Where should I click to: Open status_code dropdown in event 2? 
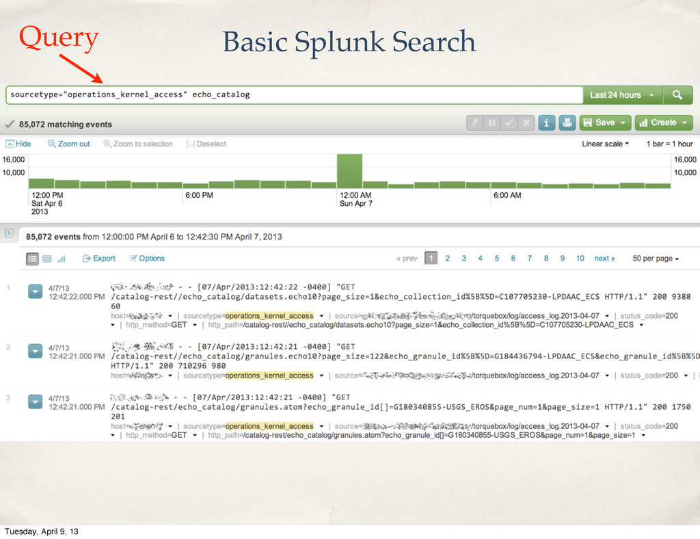[x=686, y=376]
